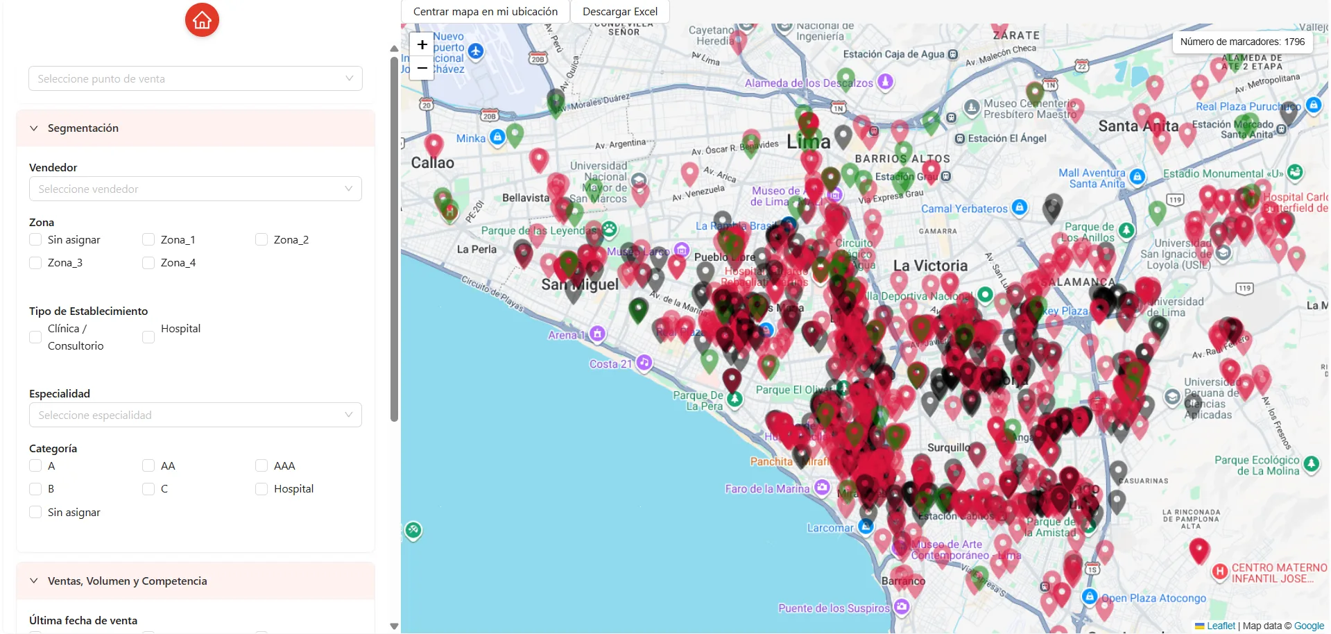
Task: Click the Puente de los Suspiros icon
Action: (901, 607)
